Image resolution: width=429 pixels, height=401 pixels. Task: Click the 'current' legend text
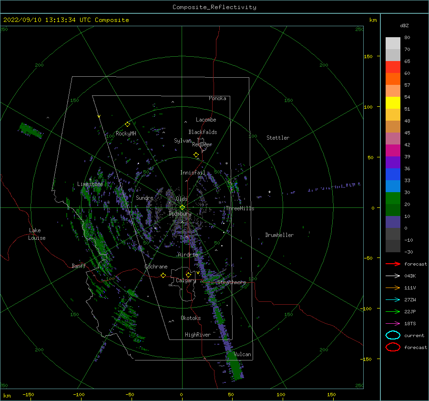click(414, 335)
